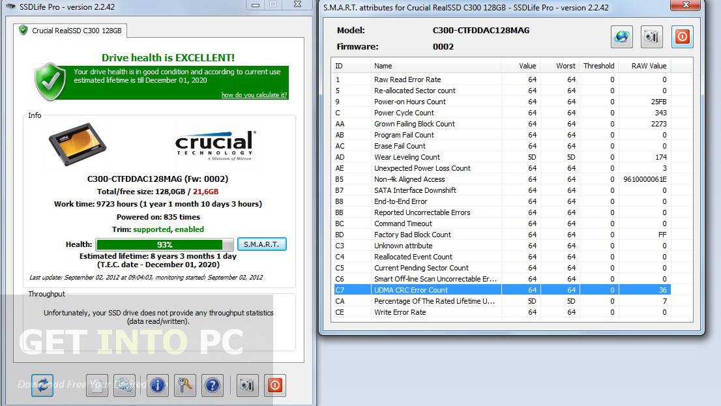Sort by the Value column header

pos(520,66)
